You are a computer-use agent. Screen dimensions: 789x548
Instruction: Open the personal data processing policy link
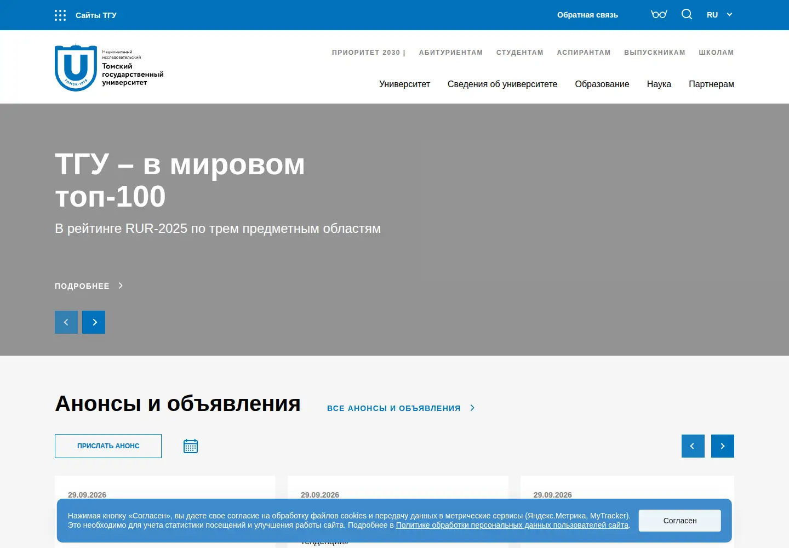(512, 525)
